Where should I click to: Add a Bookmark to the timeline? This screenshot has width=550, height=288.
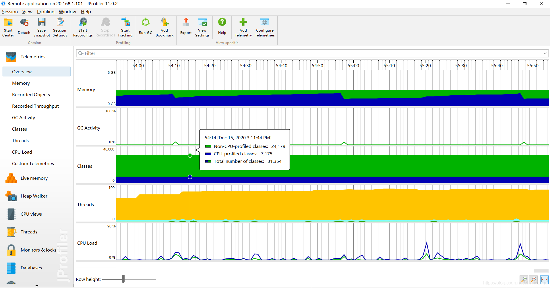164,27
